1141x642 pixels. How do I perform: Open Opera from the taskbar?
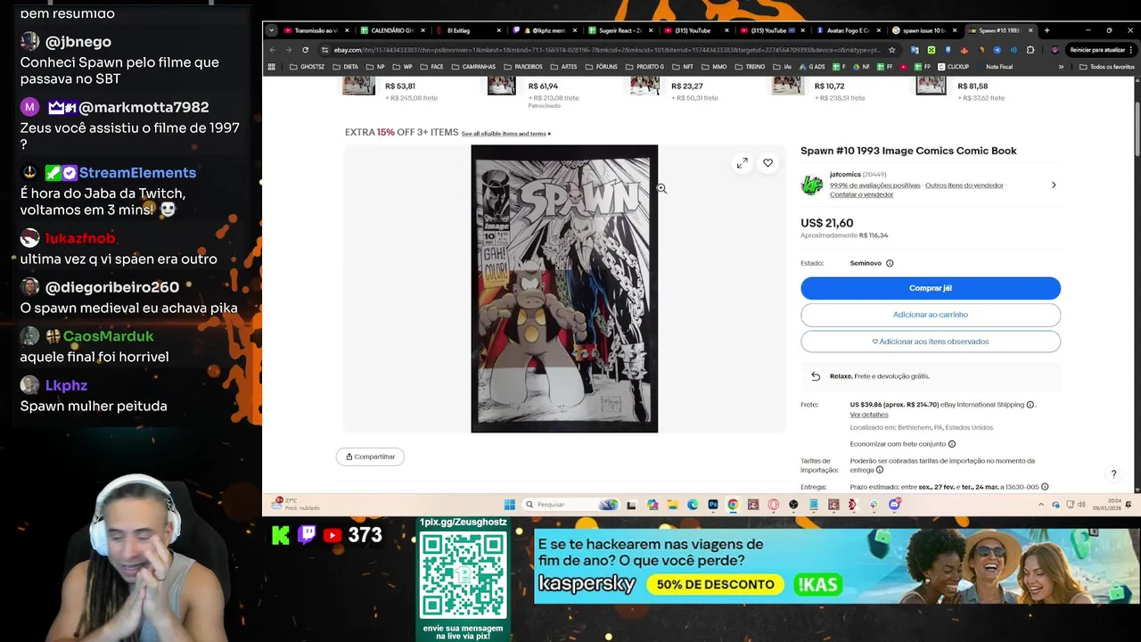(x=773, y=505)
